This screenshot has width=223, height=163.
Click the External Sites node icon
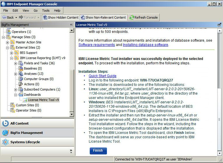pos(13,47)
